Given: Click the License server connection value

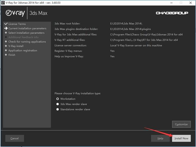Looking at the screenshot, I should (x=136, y=45).
